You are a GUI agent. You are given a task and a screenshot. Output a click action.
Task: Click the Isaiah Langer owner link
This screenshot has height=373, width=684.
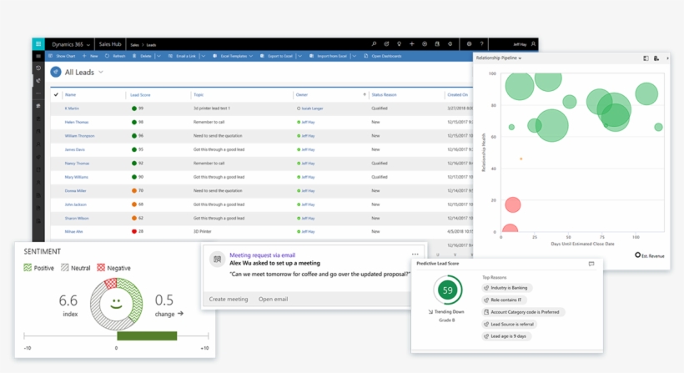tap(312, 108)
